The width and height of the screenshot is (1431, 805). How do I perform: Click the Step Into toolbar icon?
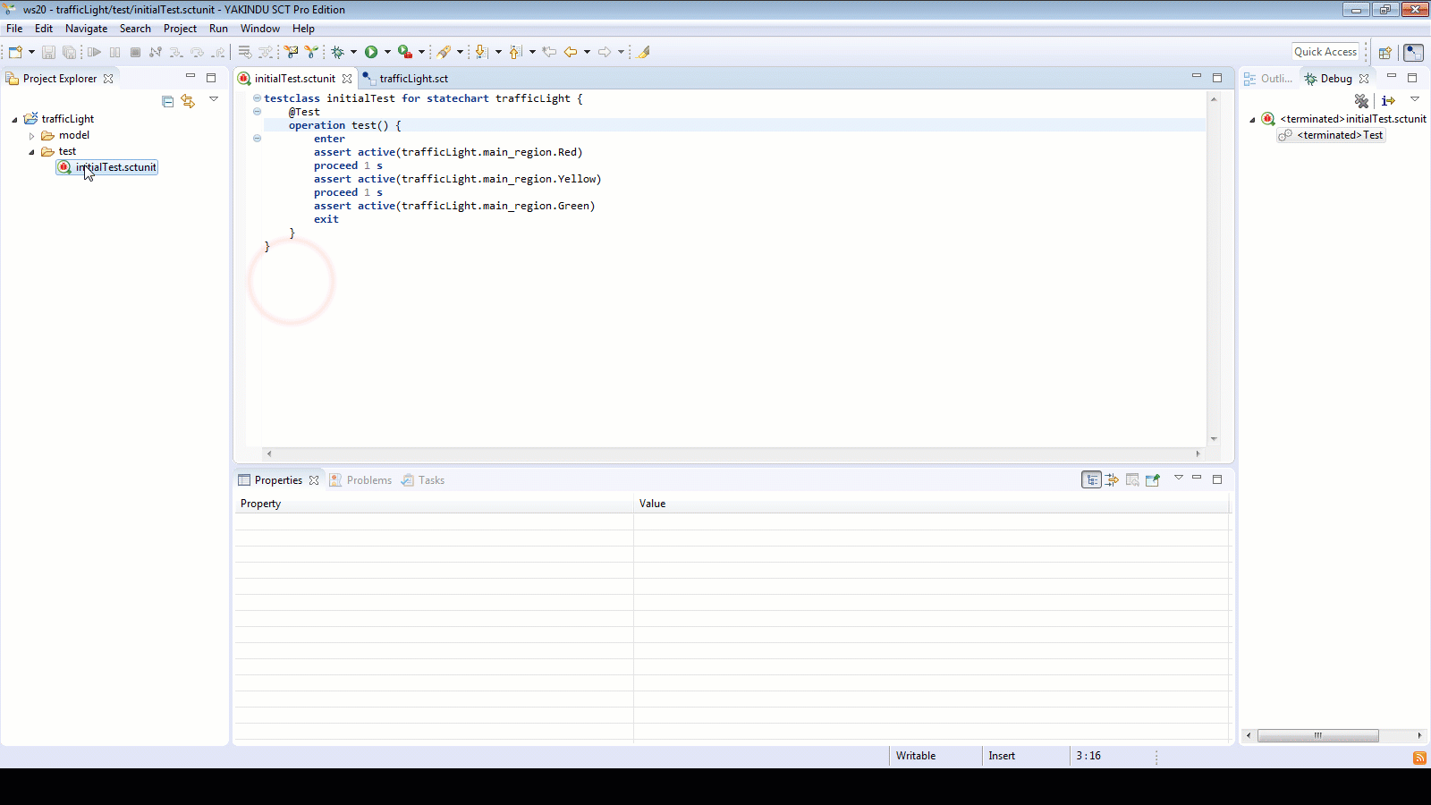(x=176, y=52)
